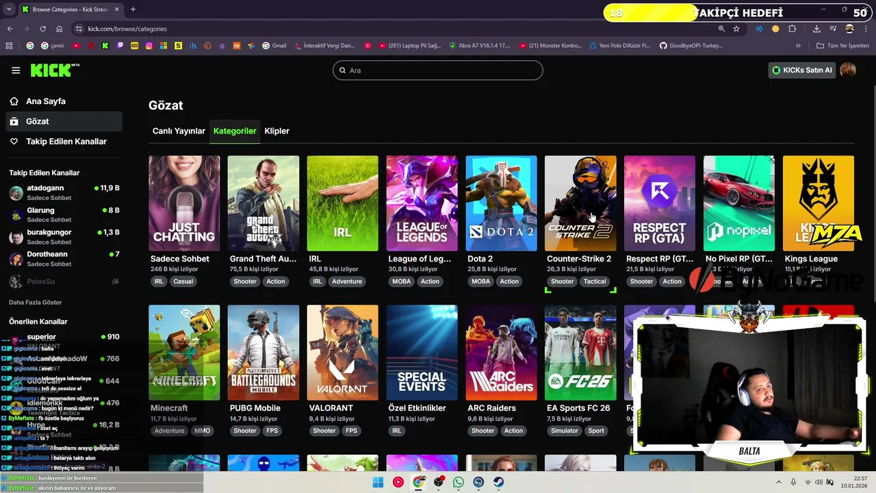Bookmark this page with the star

tap(736, 29)
